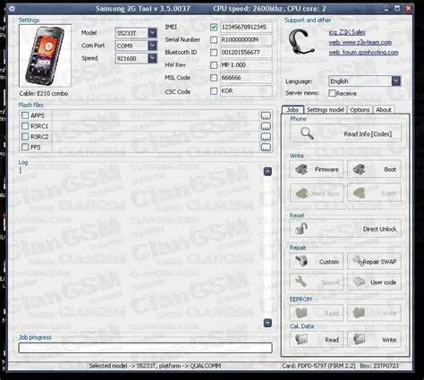
Task: Open the Com Port dropdown arrow
Action: click(x=152, y=46)
